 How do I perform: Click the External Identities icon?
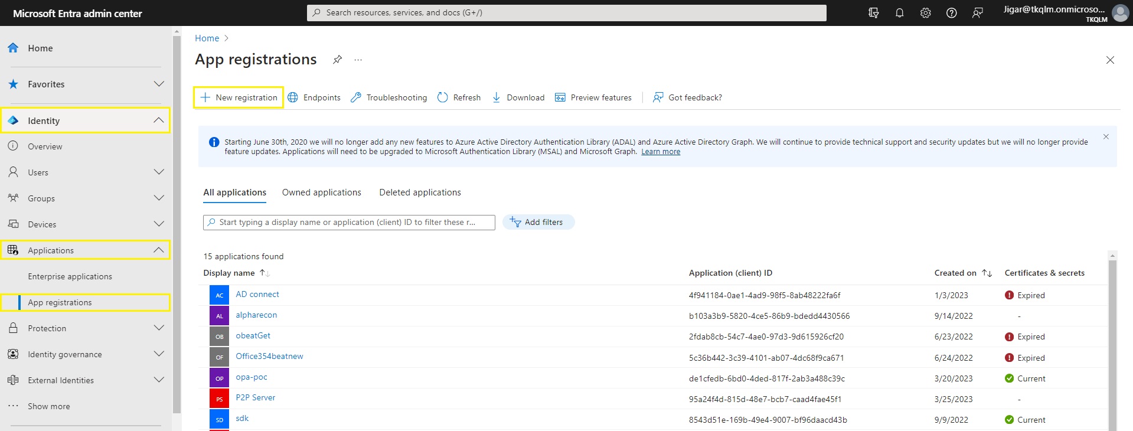point(13,380)
